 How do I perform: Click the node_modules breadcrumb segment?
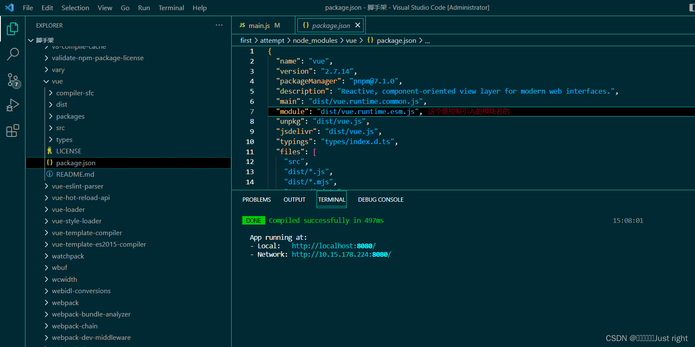tap(315, 40)
